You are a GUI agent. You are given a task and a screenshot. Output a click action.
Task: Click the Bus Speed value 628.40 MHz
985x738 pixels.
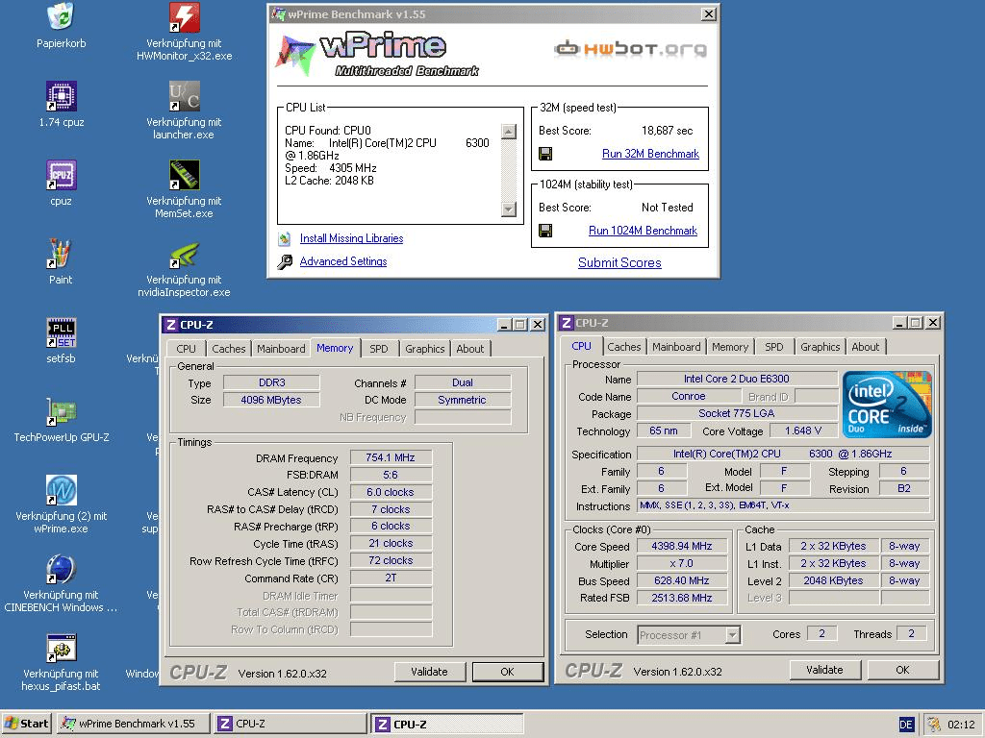(682, 581)
